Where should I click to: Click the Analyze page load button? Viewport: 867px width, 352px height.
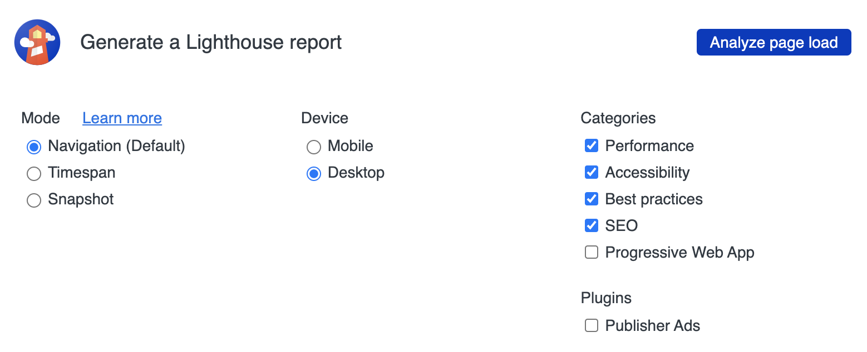(774, 42)
